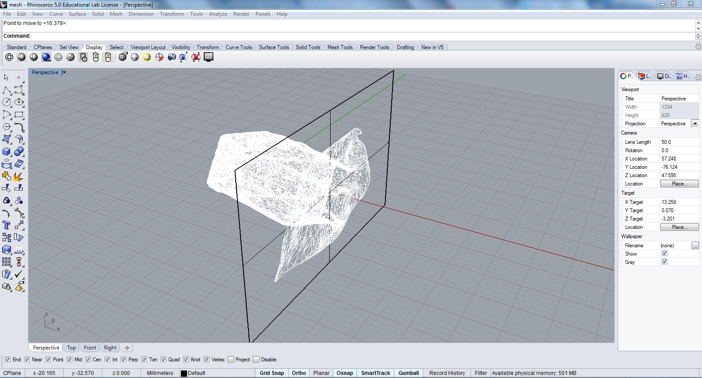Toggle Grid Snap in status bar
The height and width of the screenshot is (378, 702).
(x=272, y=373)
